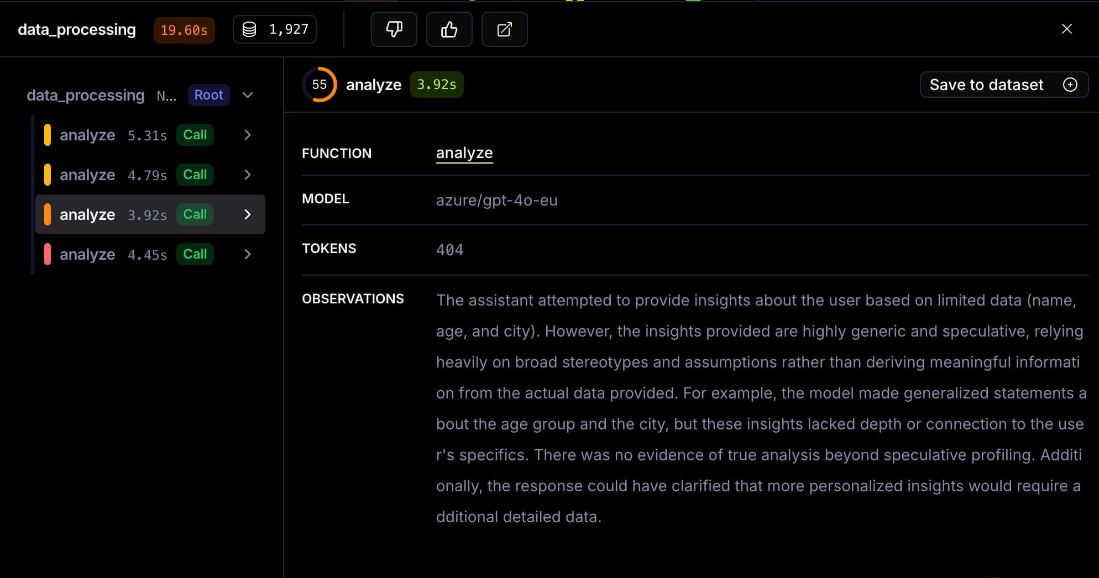The image size is (1099, 578).
Task: Click the red status indicator on the 4.45s analyze call
Action: point(48,254)
